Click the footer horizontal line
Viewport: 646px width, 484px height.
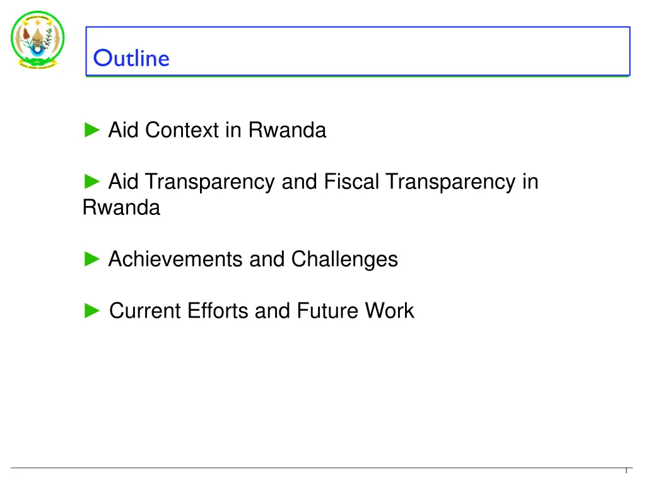[321, 468]
